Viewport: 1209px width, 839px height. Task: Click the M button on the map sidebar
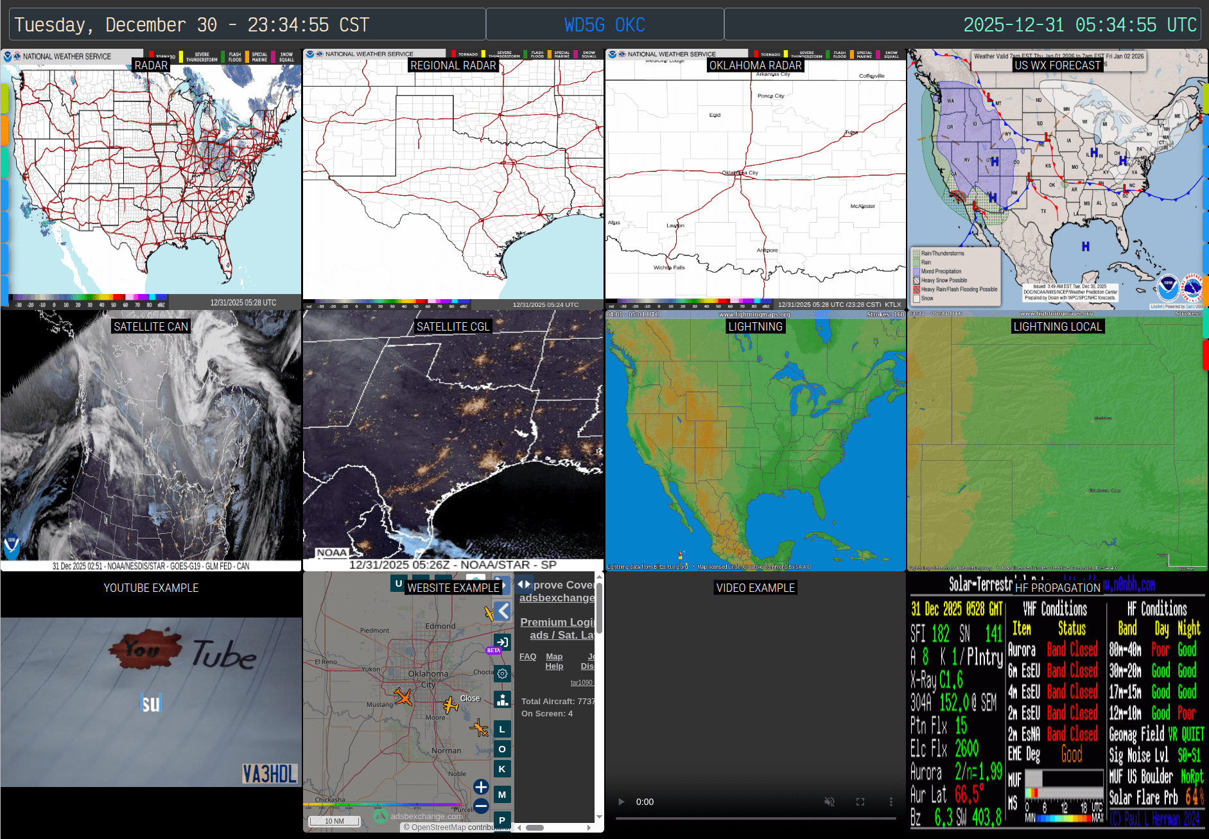pos(502,795)
